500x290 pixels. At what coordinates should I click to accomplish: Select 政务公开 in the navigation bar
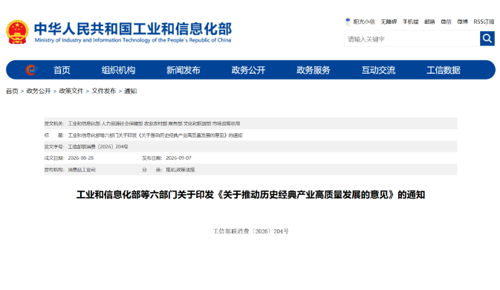tap(248, 70)
